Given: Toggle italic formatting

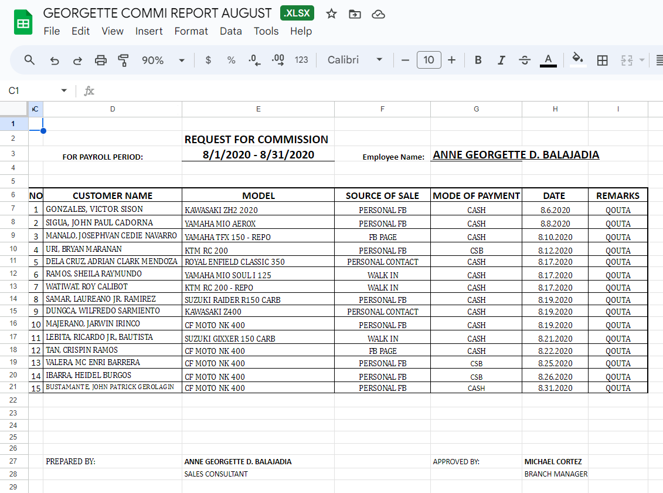Looking at the screenshot, I should tap(501, 60).
